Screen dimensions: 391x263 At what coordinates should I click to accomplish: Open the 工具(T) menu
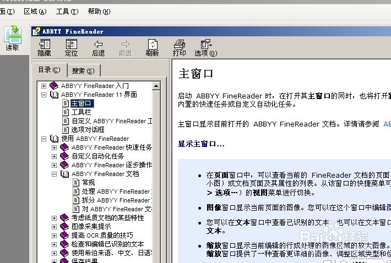(x=67, y=12)
